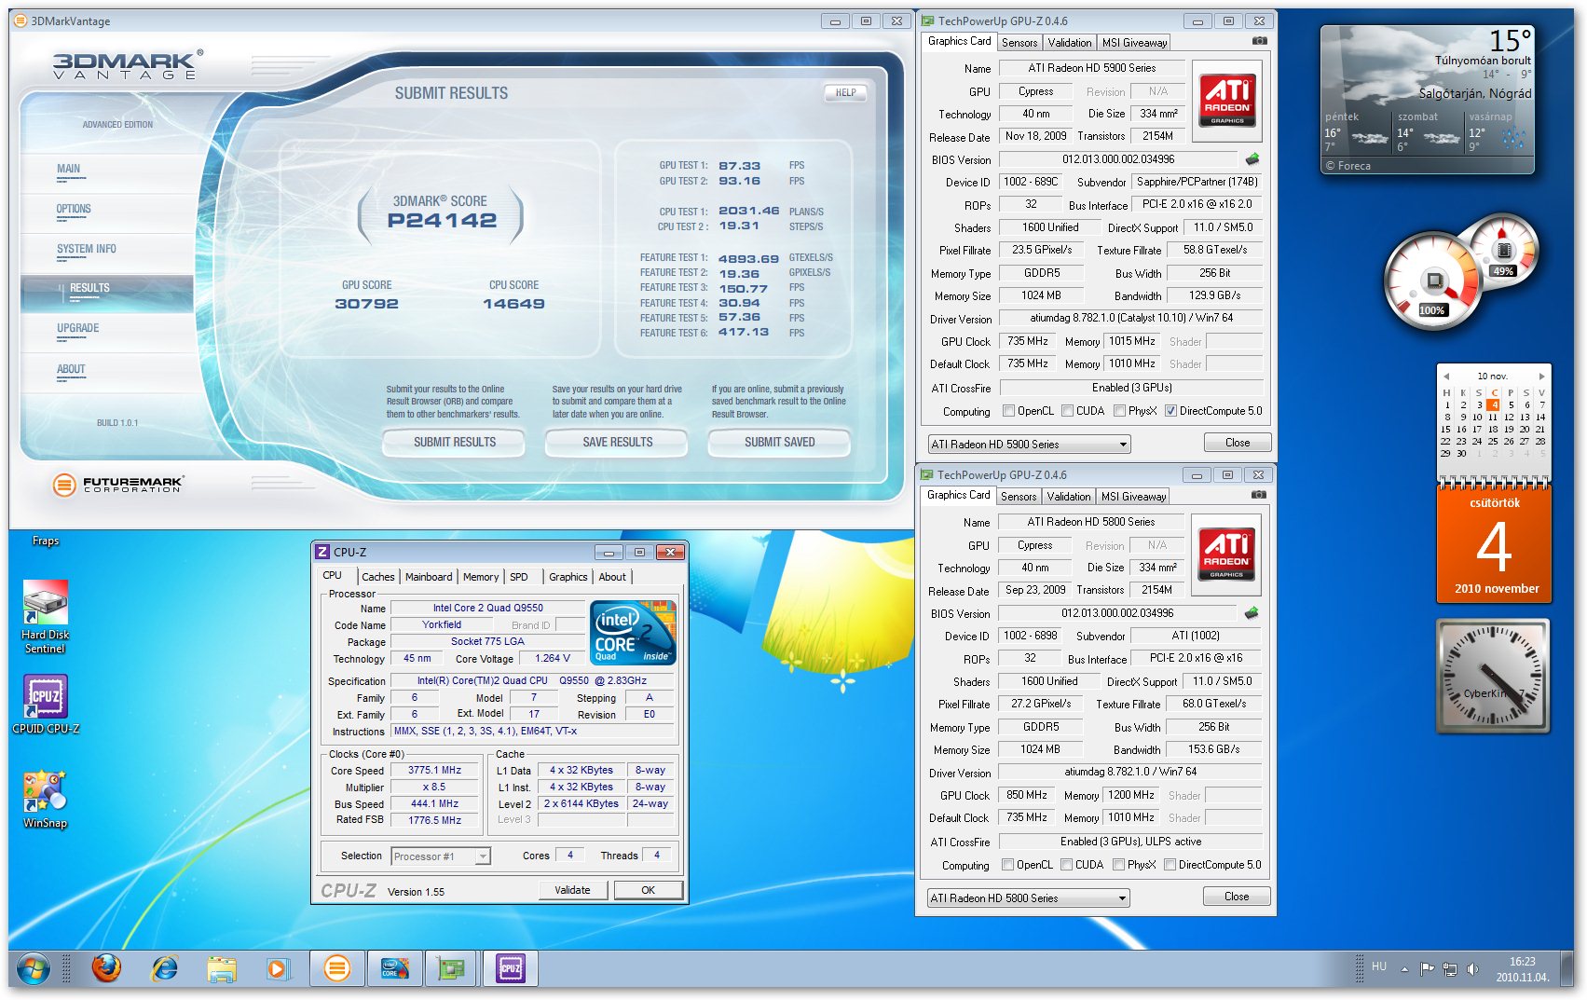
Task: Click the camera screenshot icon in lower GPU-Z
Action: (1258, 495)
